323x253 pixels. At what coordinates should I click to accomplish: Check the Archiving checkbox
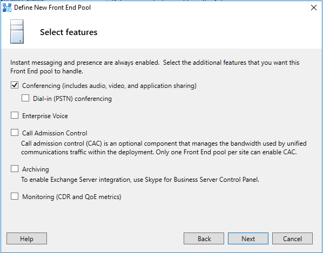[x=15, y=169]
